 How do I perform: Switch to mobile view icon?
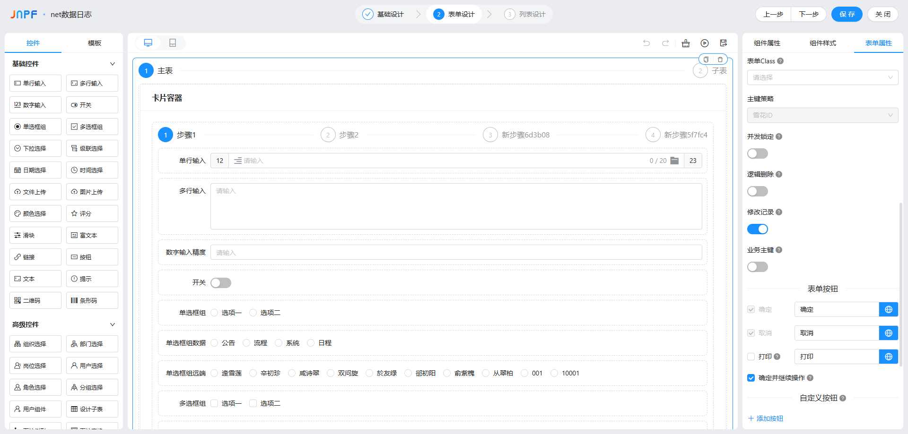pyautogui.click(x=173, y=43)
